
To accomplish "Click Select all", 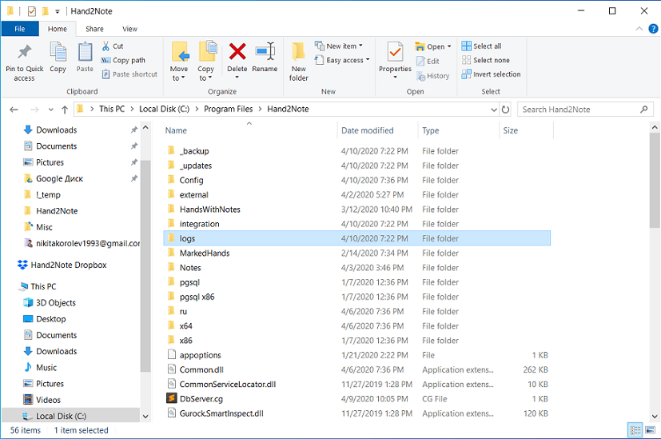I will (x=481, y=46).
